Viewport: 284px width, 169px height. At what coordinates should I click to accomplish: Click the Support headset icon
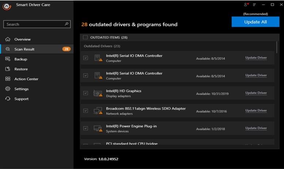[8, 99]
